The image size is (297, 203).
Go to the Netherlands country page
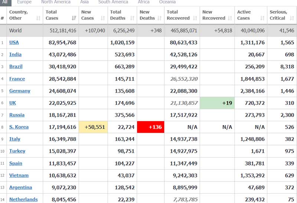pyautogui.click(x=23, y=199)
